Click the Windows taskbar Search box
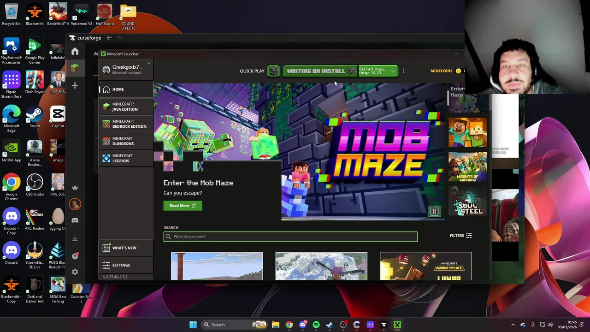Image resolution: width=590 pixels, height=332 pixels. point(234,325)
